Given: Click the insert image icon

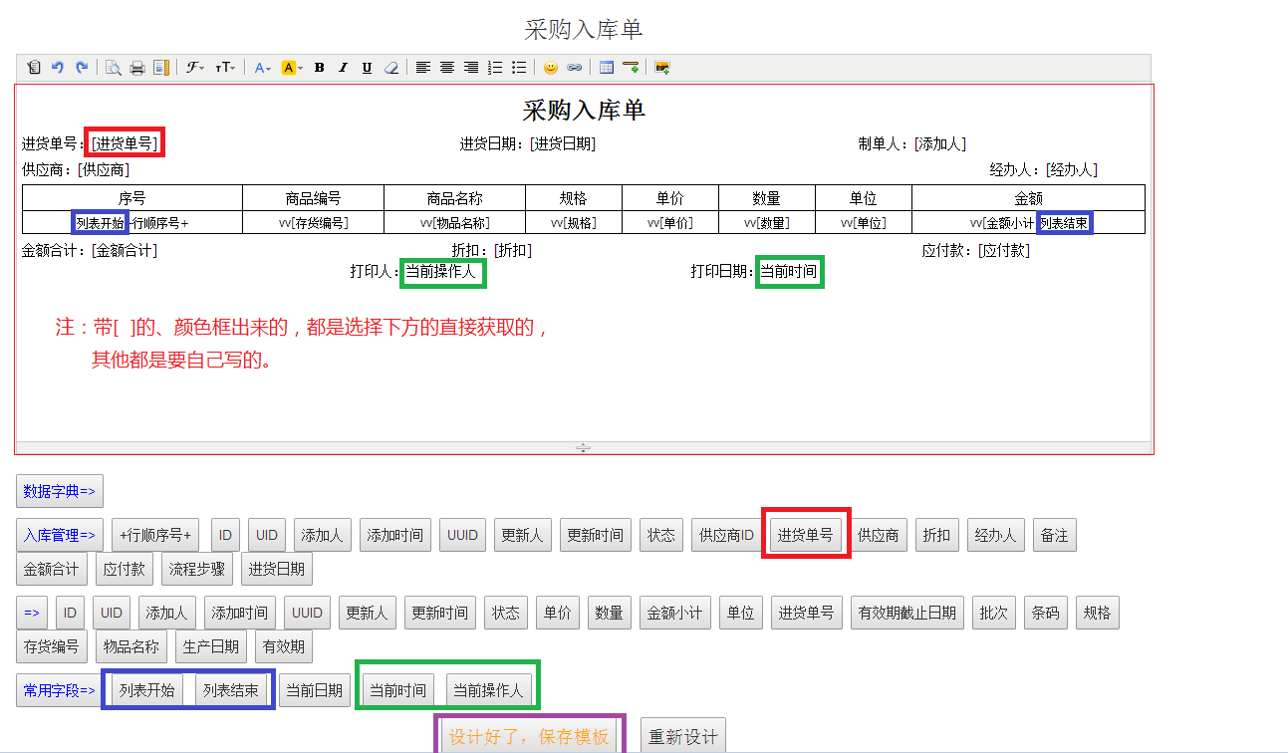Looking at the screenshot, I should (x=662, y=68).
